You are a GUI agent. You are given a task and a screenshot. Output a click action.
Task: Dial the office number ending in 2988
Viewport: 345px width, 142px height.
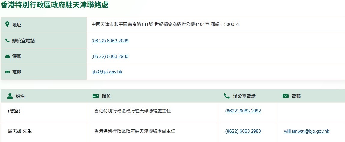point(110,41)
